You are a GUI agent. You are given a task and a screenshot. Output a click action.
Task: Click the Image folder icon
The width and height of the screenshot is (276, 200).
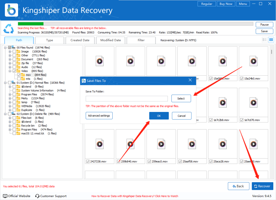[18, 51]
